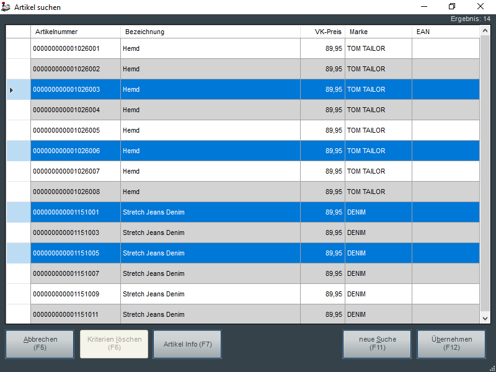Click the Marke column header
The height and width of the screenshot is (372, 496).
click(x=378, y=32)
